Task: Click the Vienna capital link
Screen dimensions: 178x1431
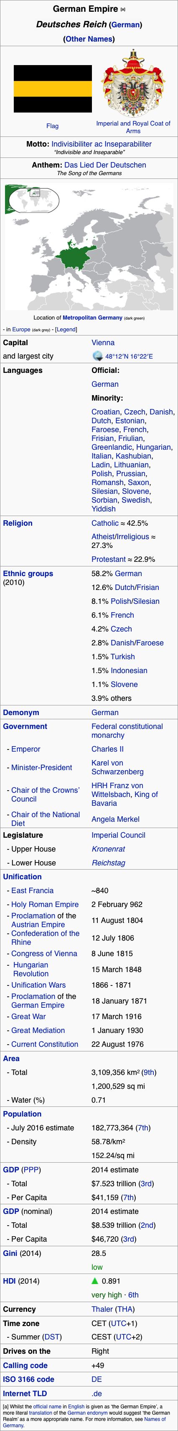Action: (x=103, y=342)
